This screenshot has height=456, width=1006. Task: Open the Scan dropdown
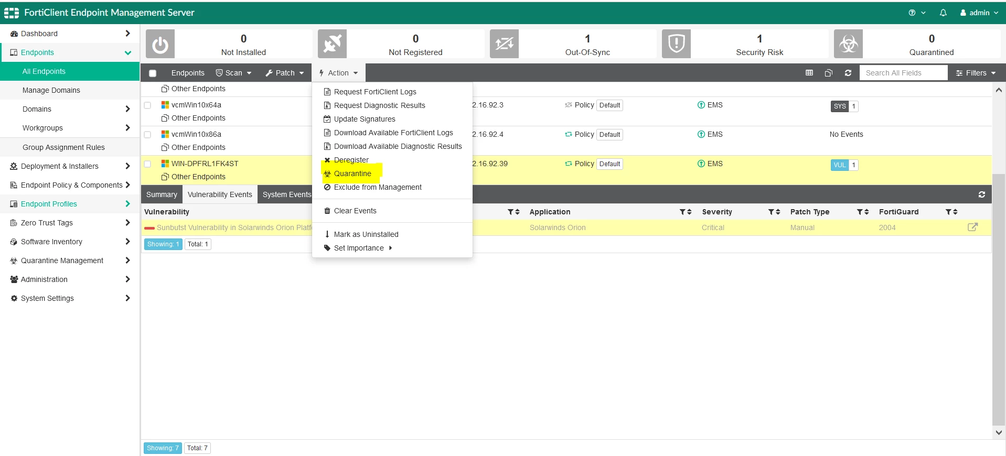tap(234, 73)
